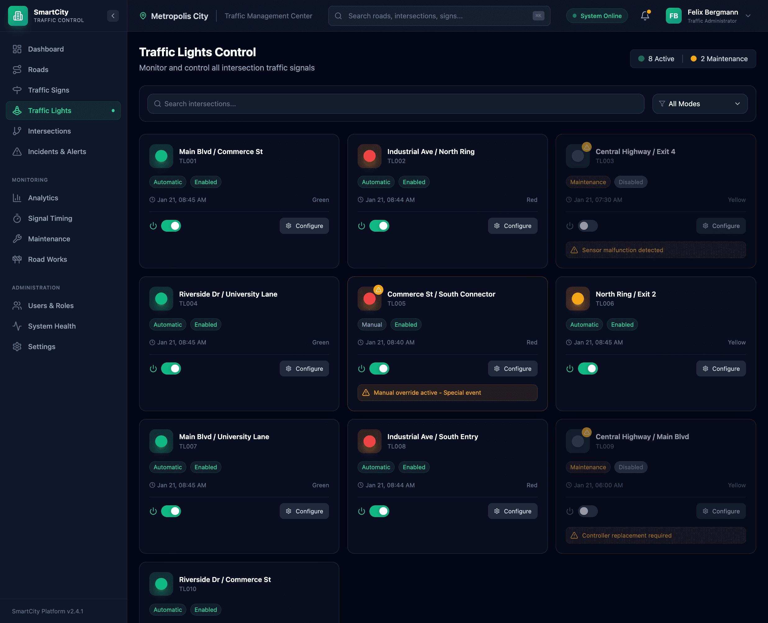Click the SmartCity logo icon

(18, 16)
